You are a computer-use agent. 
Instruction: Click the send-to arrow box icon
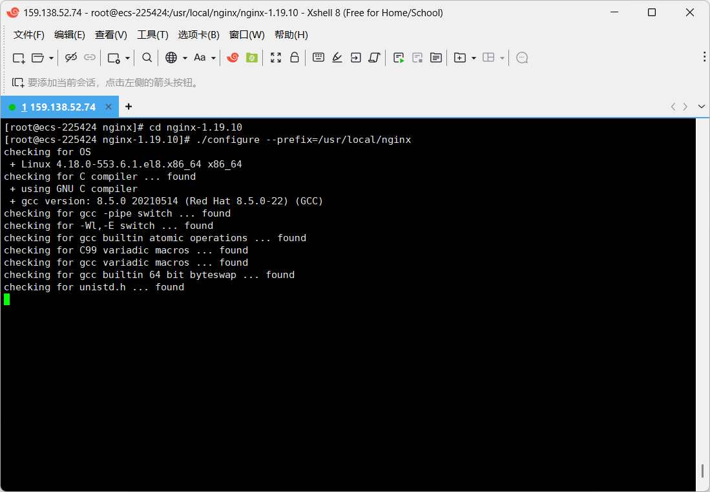pyautogui.click(x=356, y=58)
